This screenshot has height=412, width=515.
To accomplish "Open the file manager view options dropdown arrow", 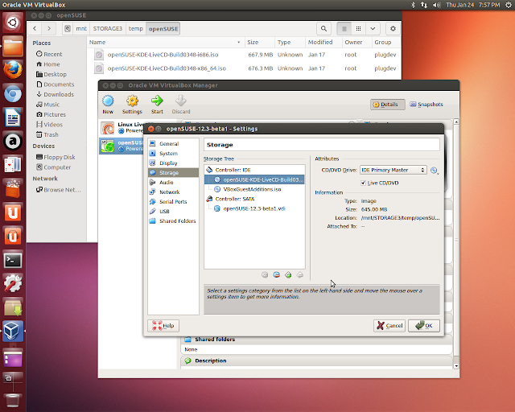I will [x=373, y=29].
